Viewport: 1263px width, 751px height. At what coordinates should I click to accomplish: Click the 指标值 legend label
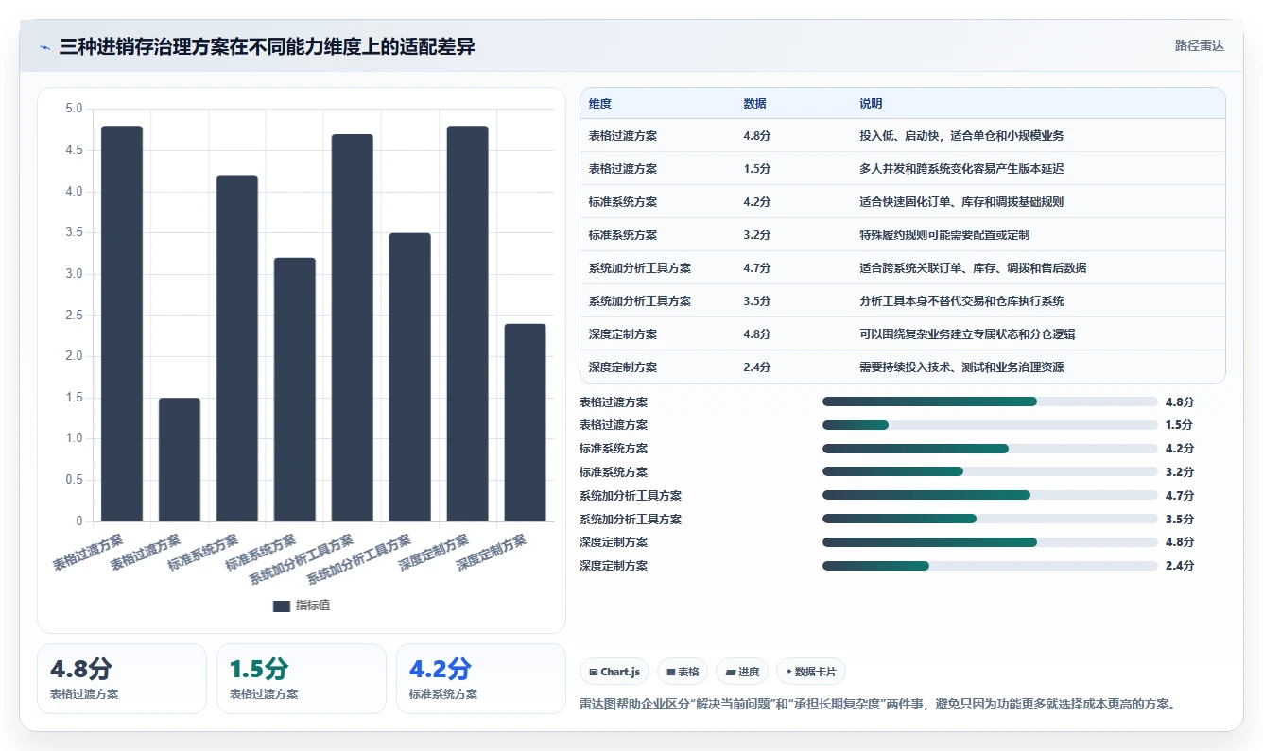pos(313,606)
